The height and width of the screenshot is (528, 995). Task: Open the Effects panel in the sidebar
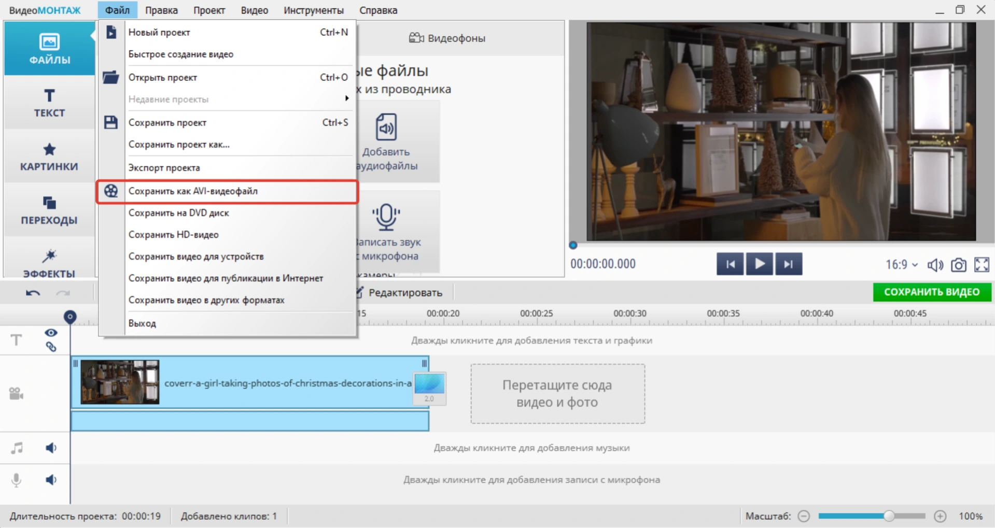[x=49, y=263]
